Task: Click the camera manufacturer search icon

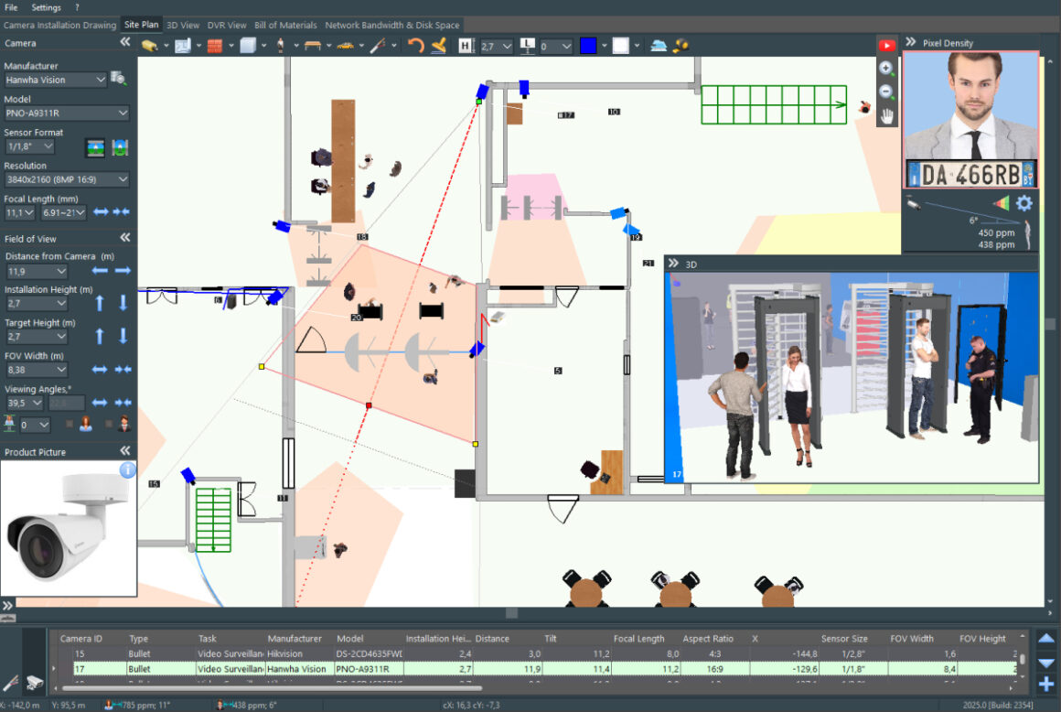Action: click(x=120, y=79)
